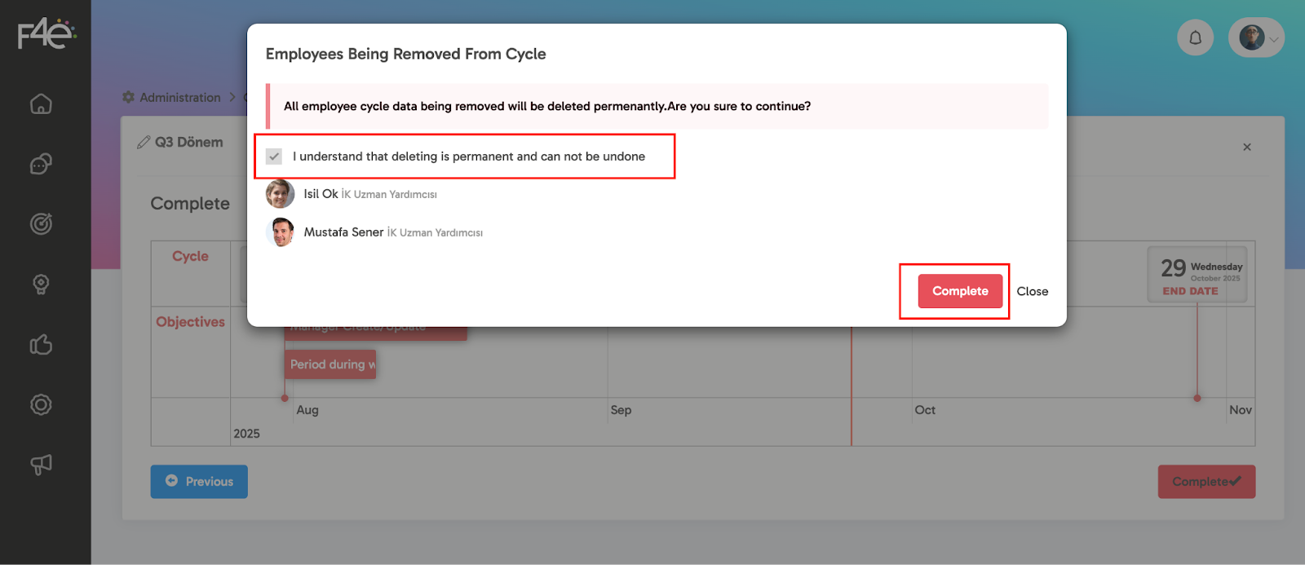Screen dimensions: 1305x565
Task: Open the home icon in sidebar
Action: [41, 104]
